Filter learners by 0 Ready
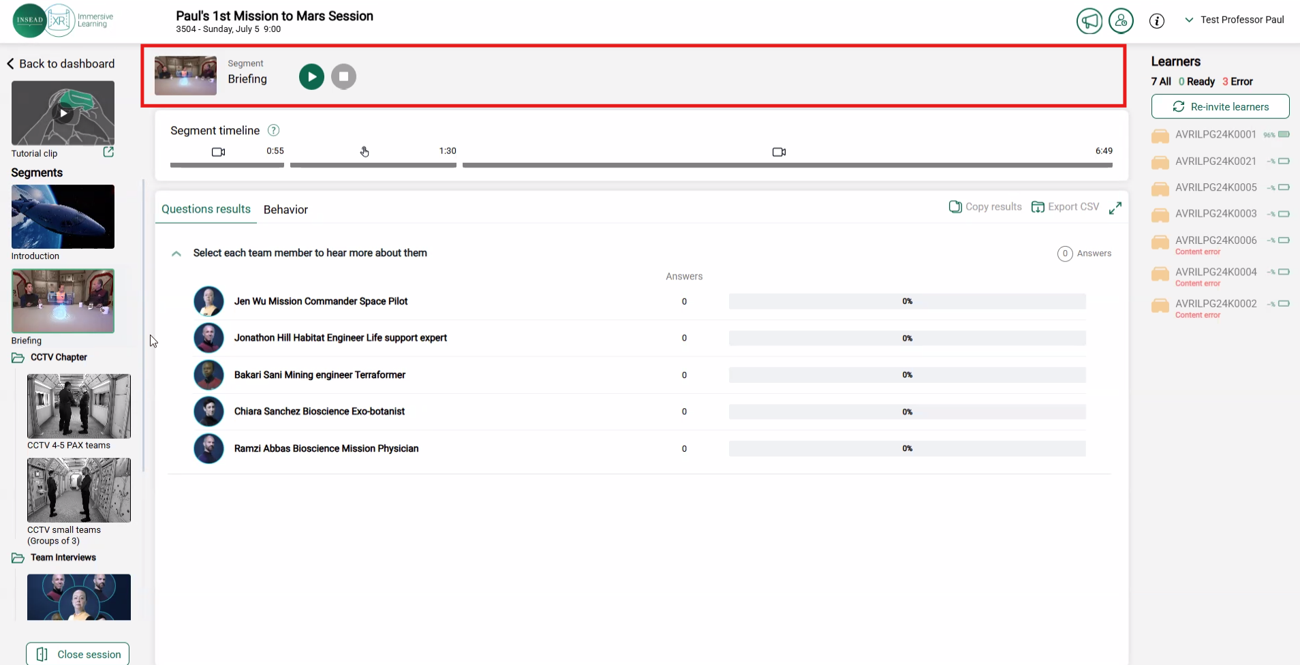 point(1196,81)
